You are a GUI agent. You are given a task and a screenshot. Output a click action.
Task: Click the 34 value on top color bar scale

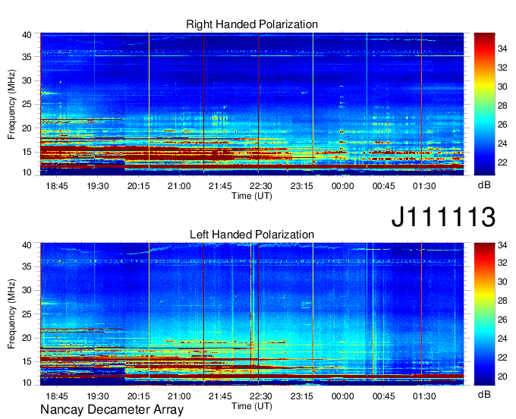pos(502,49)
